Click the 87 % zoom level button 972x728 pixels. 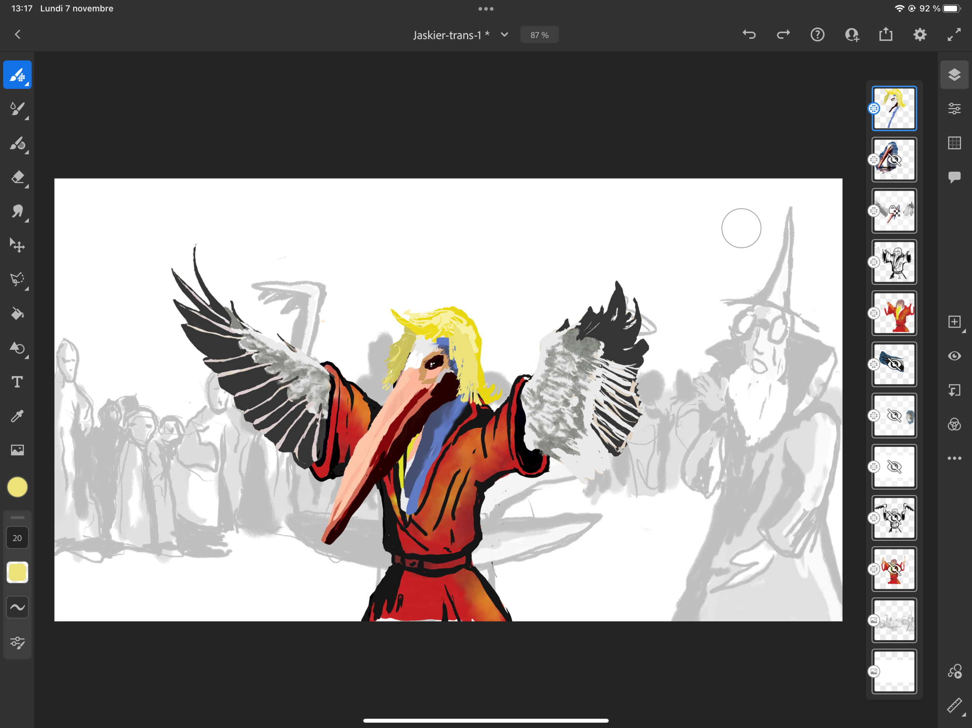coord(539,35)
